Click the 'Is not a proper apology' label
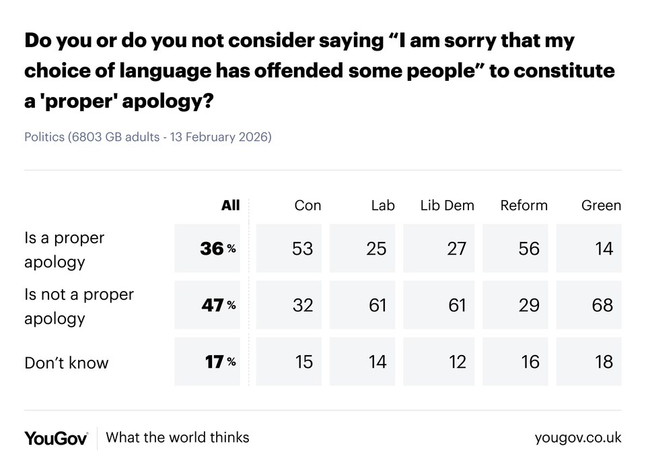646x475 pixels. tap(79, 306)
